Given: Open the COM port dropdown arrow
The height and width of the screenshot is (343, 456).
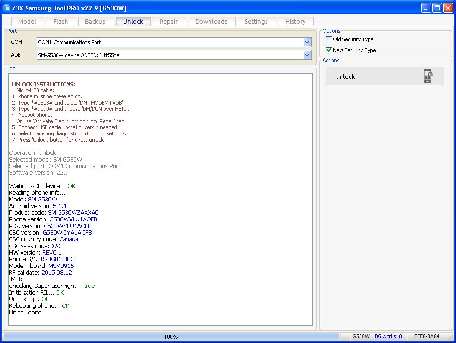Looking at the screenshot, I should click(307, 42).
